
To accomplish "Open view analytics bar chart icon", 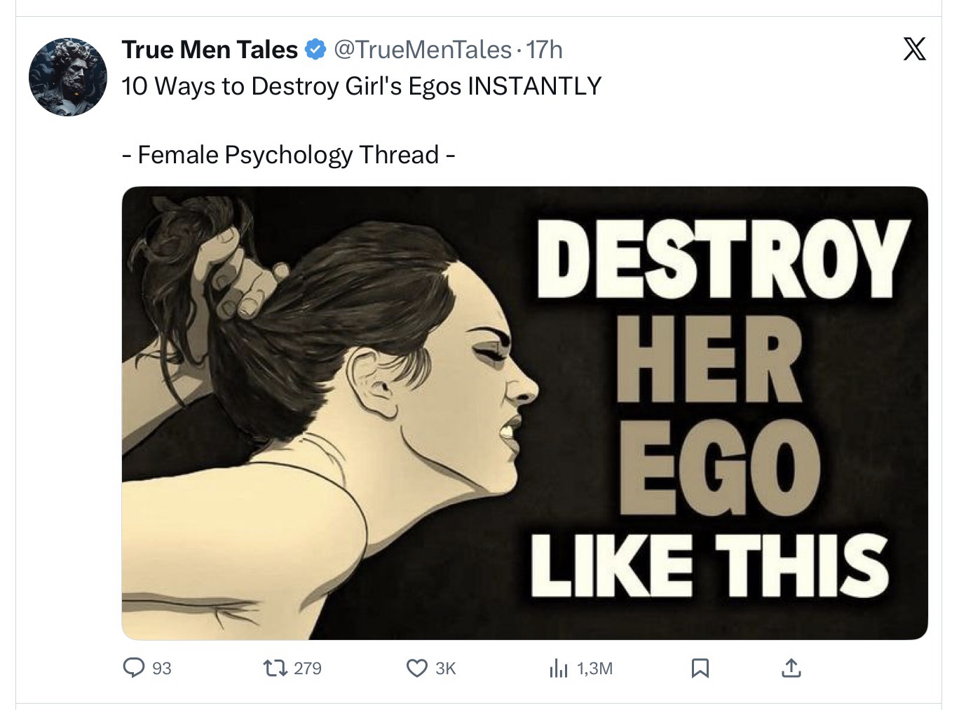I will point(559,669).
